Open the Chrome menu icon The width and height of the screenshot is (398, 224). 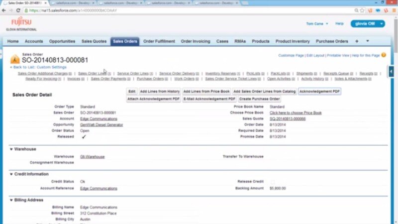(x=393, y=10)
